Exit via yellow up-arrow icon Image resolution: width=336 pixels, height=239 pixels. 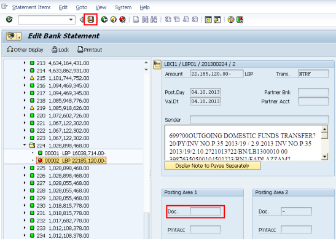[114, 20]
